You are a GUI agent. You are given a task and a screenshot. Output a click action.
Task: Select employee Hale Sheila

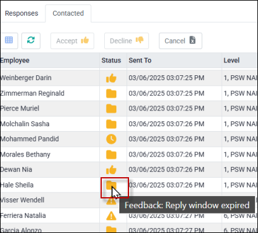[17, 185]
